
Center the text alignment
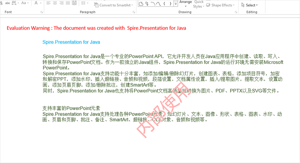(x=55, y=3)
